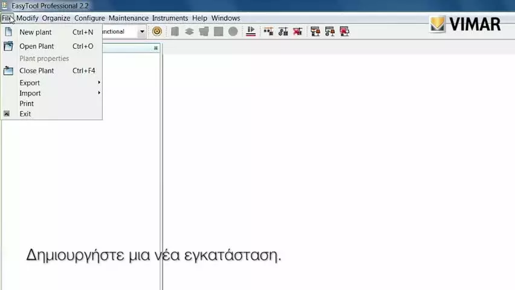Select Print in the File menu

click(51, 103)
